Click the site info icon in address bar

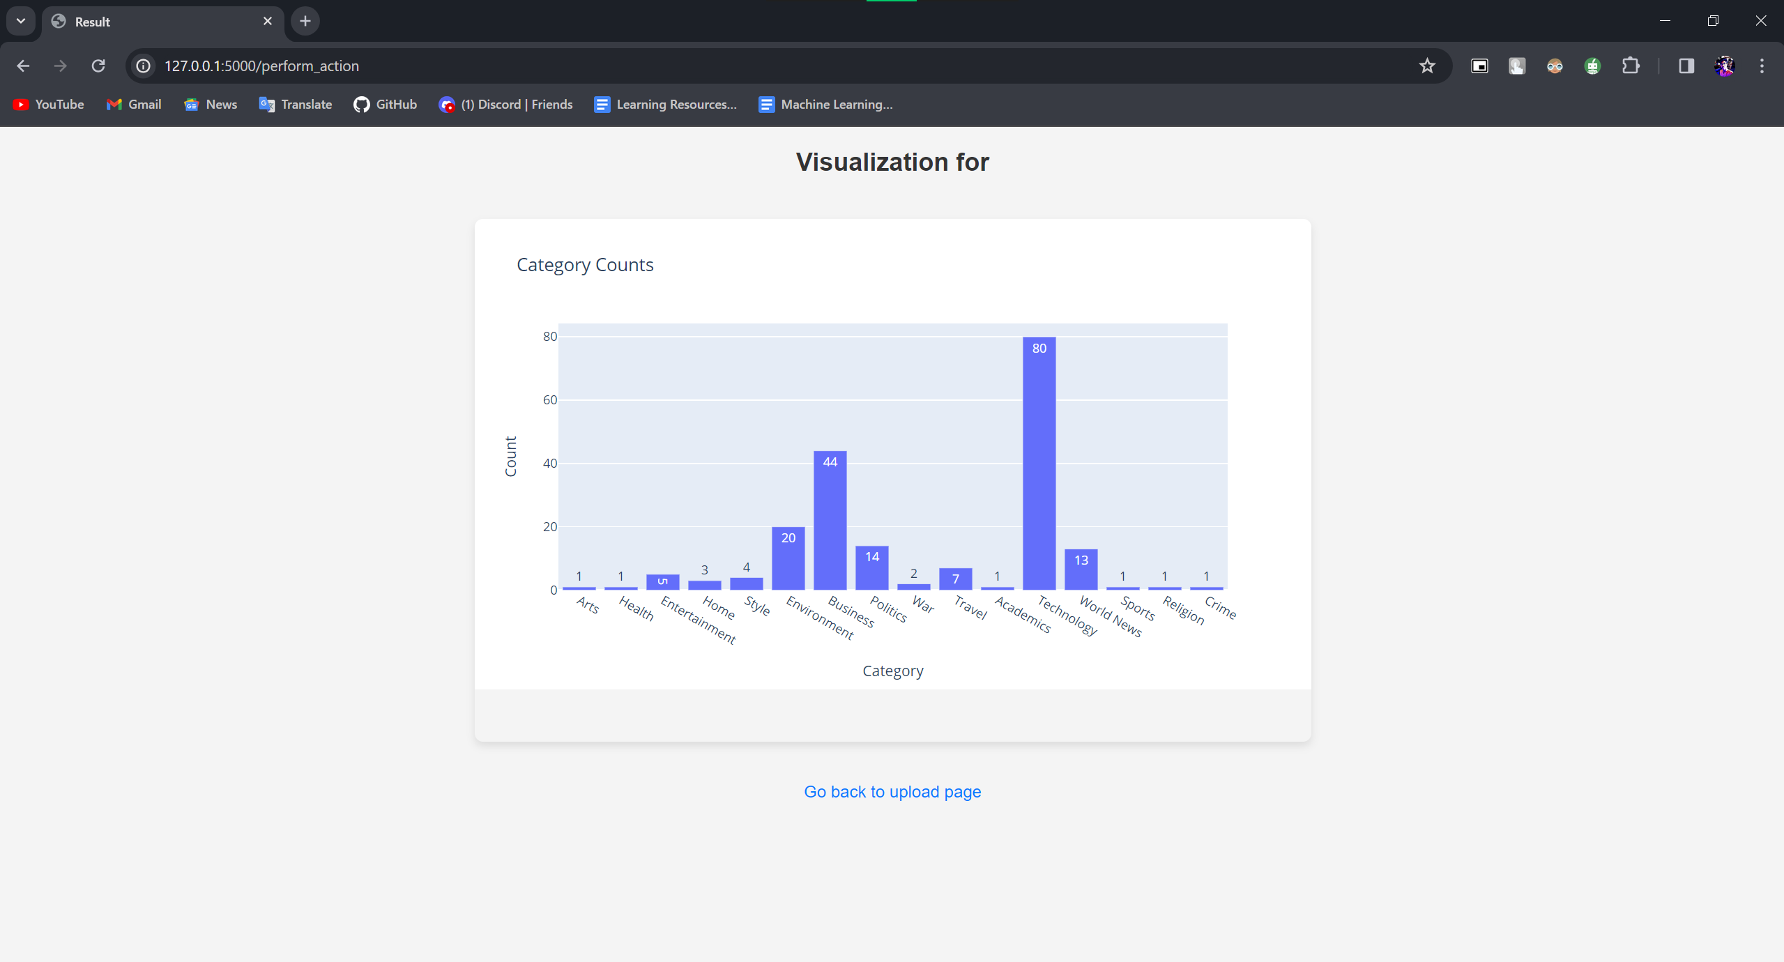(x=143, y=66)
